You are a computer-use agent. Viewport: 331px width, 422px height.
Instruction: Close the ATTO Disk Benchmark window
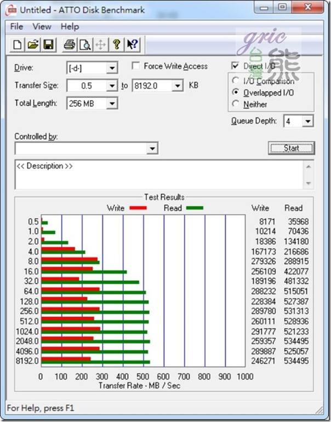coord(307,7)
